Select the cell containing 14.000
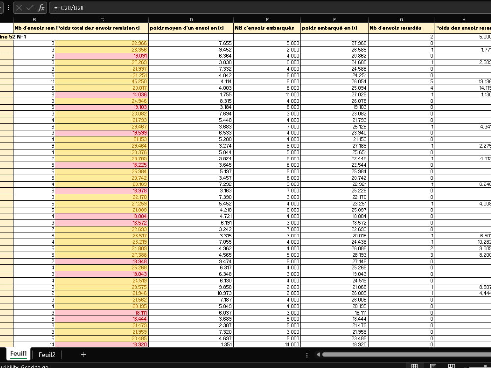 tap(267, 345)
